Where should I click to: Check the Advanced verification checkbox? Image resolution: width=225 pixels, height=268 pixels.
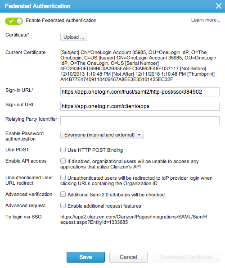click(63, 194)
